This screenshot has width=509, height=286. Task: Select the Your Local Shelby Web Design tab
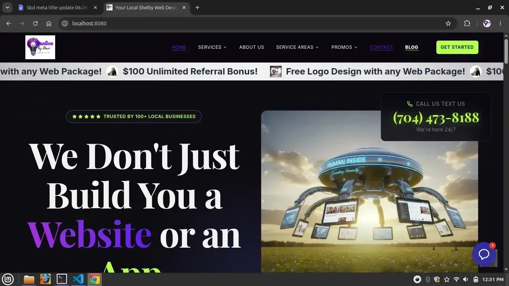click(x=146, y=7)
